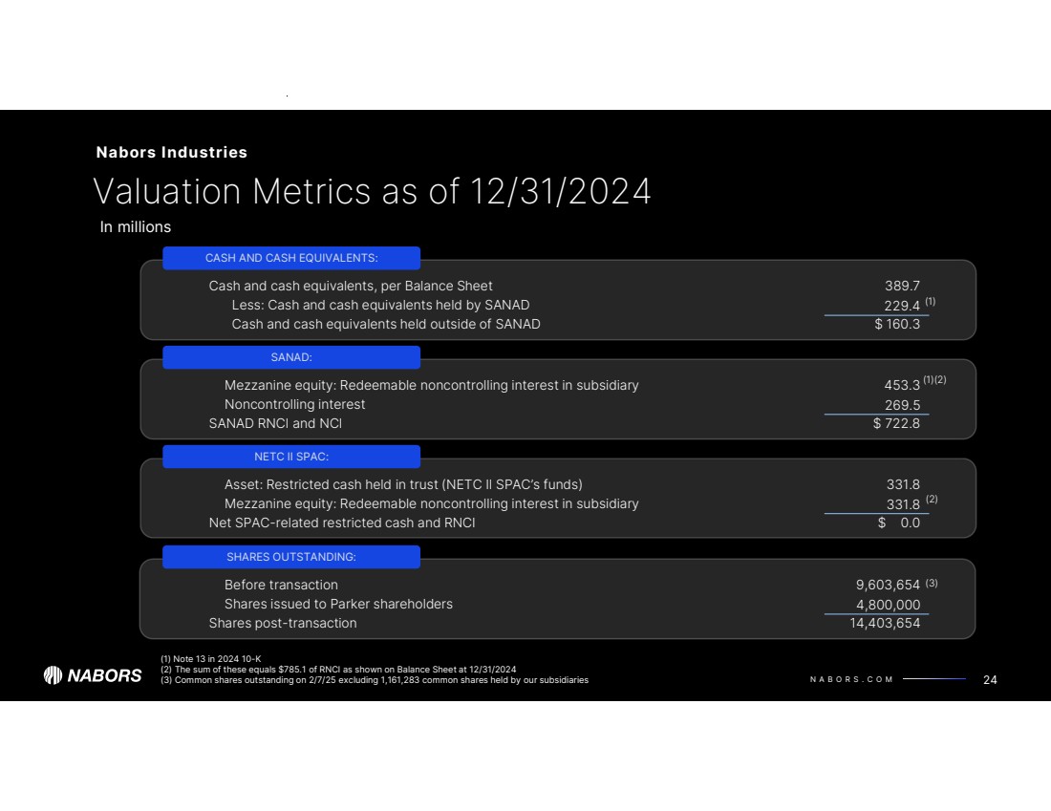Viewport: 1051px width, 811px height.
Task: Open the NABORS.COM footer link
Action: coord(851,679)
